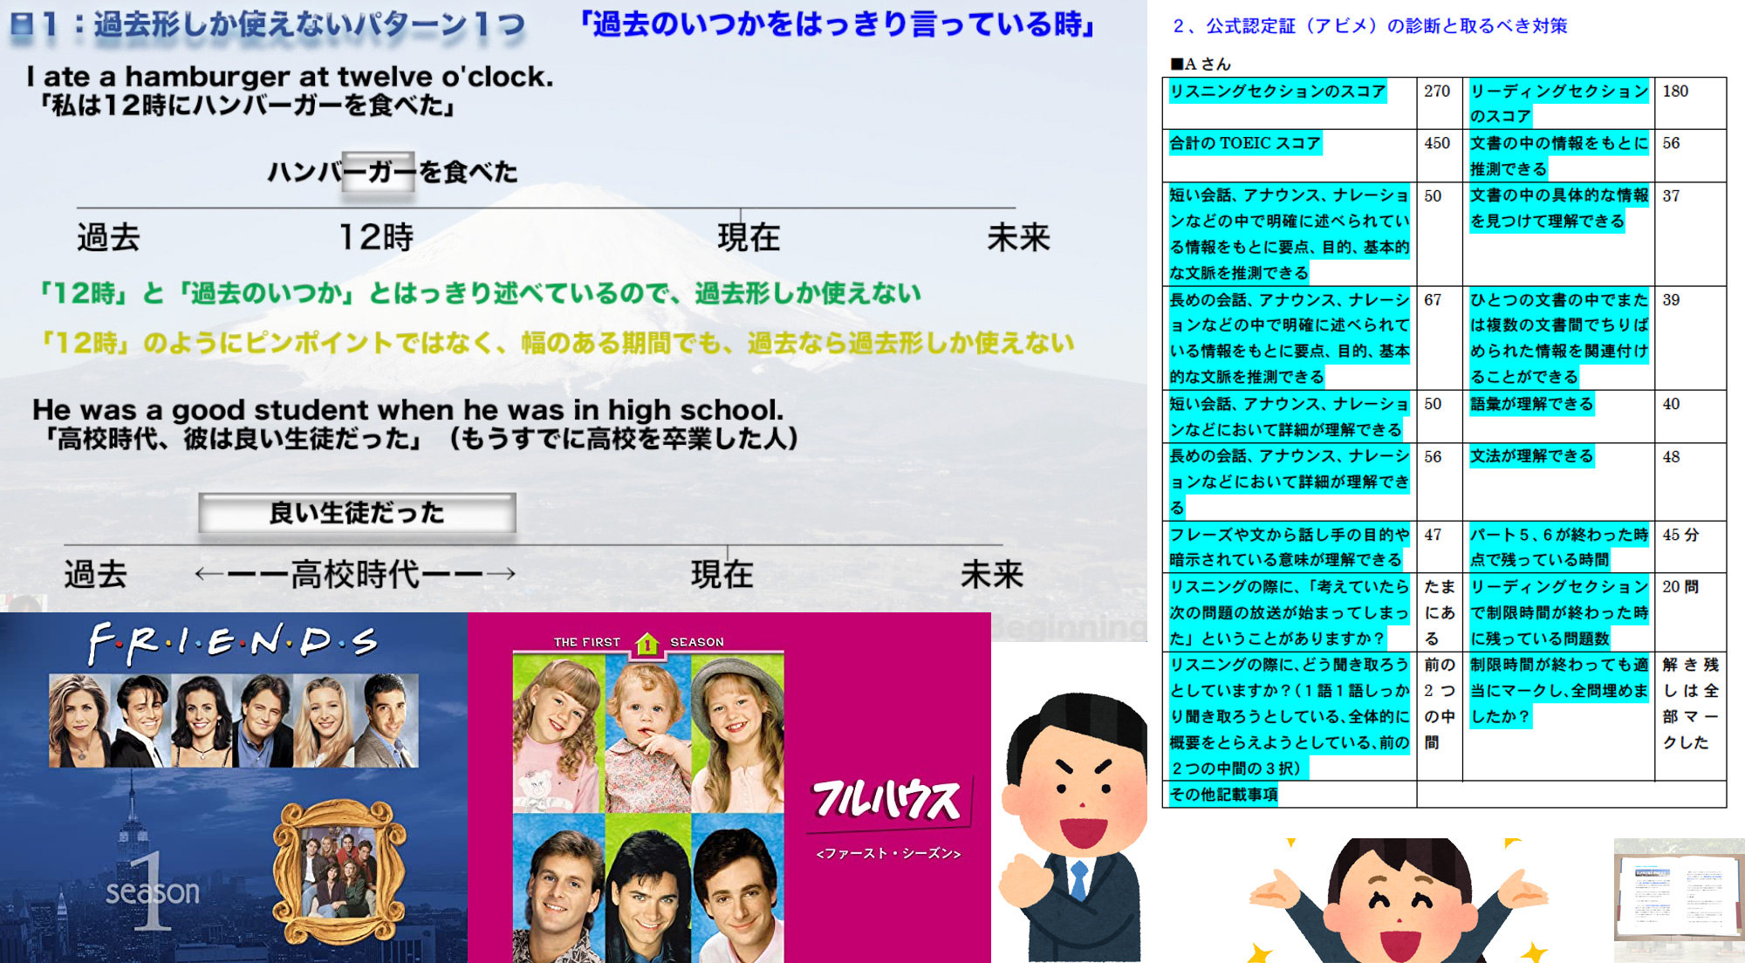Click the 文法が理解できる table cell
Screen dimensions: 1745x963
tap(1531, 456)
